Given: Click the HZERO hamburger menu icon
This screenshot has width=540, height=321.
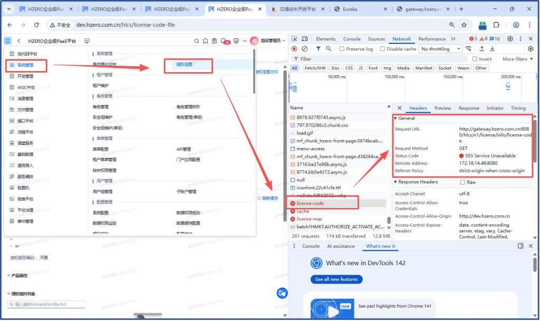Looking at the screenshot, I should coord(8,41).
